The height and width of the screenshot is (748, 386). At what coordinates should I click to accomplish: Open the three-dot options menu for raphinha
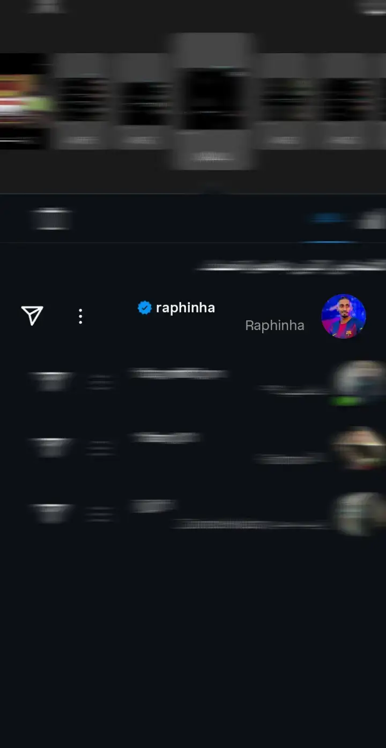[x=80, y=316]
